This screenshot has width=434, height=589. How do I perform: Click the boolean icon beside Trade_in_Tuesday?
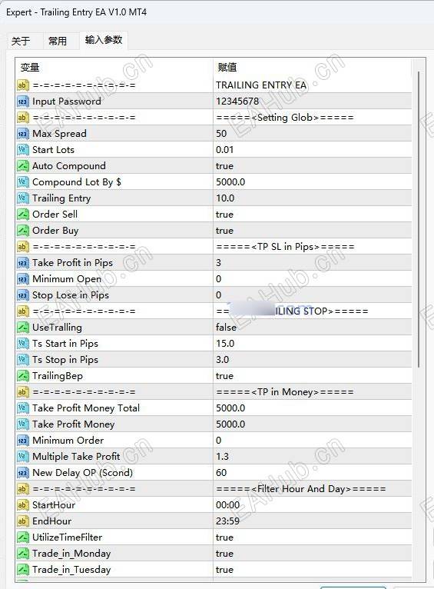pyautogui.click(x=23, y=570)
